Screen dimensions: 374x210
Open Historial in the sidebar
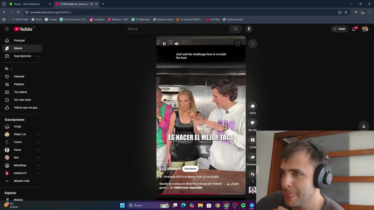tap(22, 76)
